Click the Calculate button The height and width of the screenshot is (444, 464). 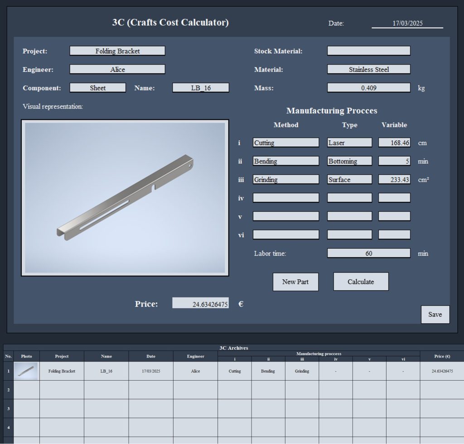click(361, 282)
